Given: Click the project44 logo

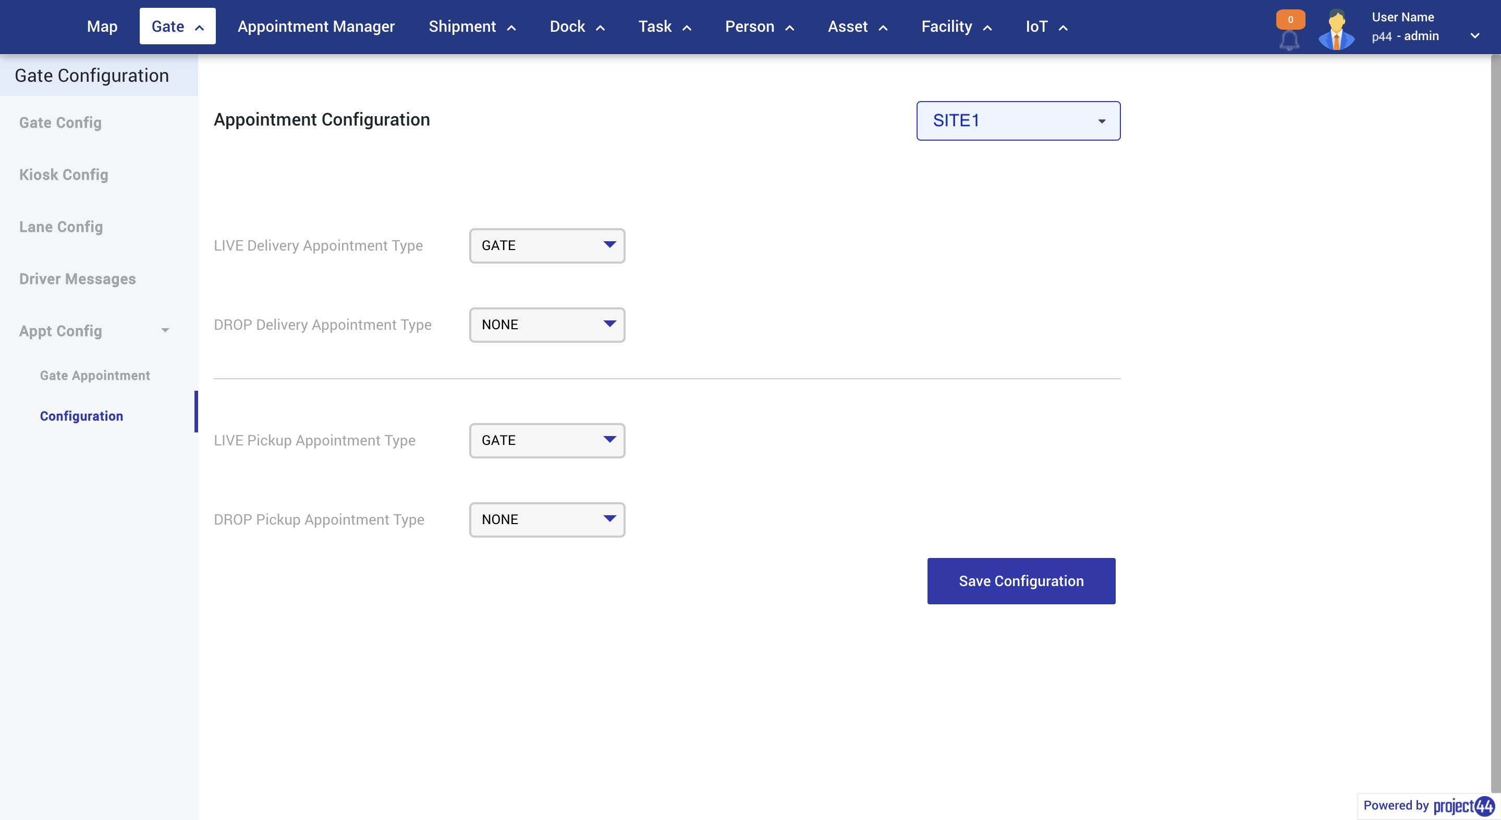Looking at the screenshot, I should click(1462, 806).
